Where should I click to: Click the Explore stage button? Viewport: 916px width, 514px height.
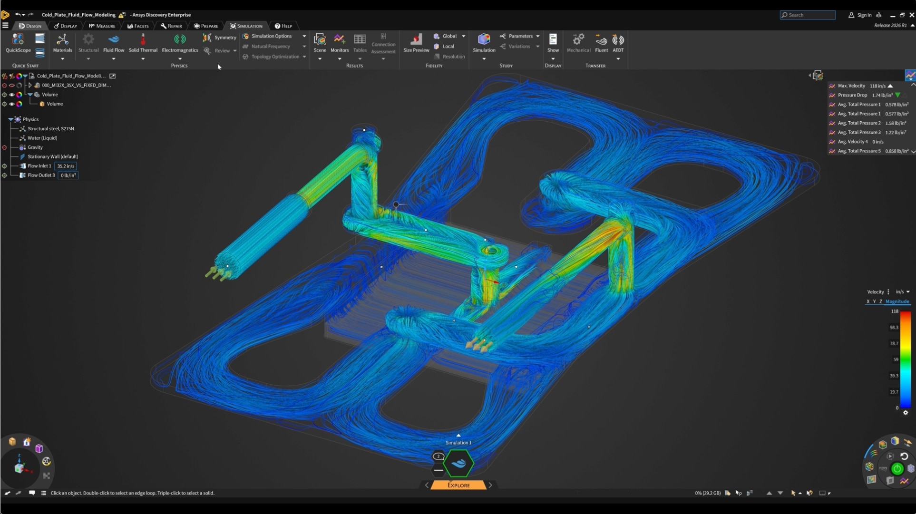(x=458, y=485)
